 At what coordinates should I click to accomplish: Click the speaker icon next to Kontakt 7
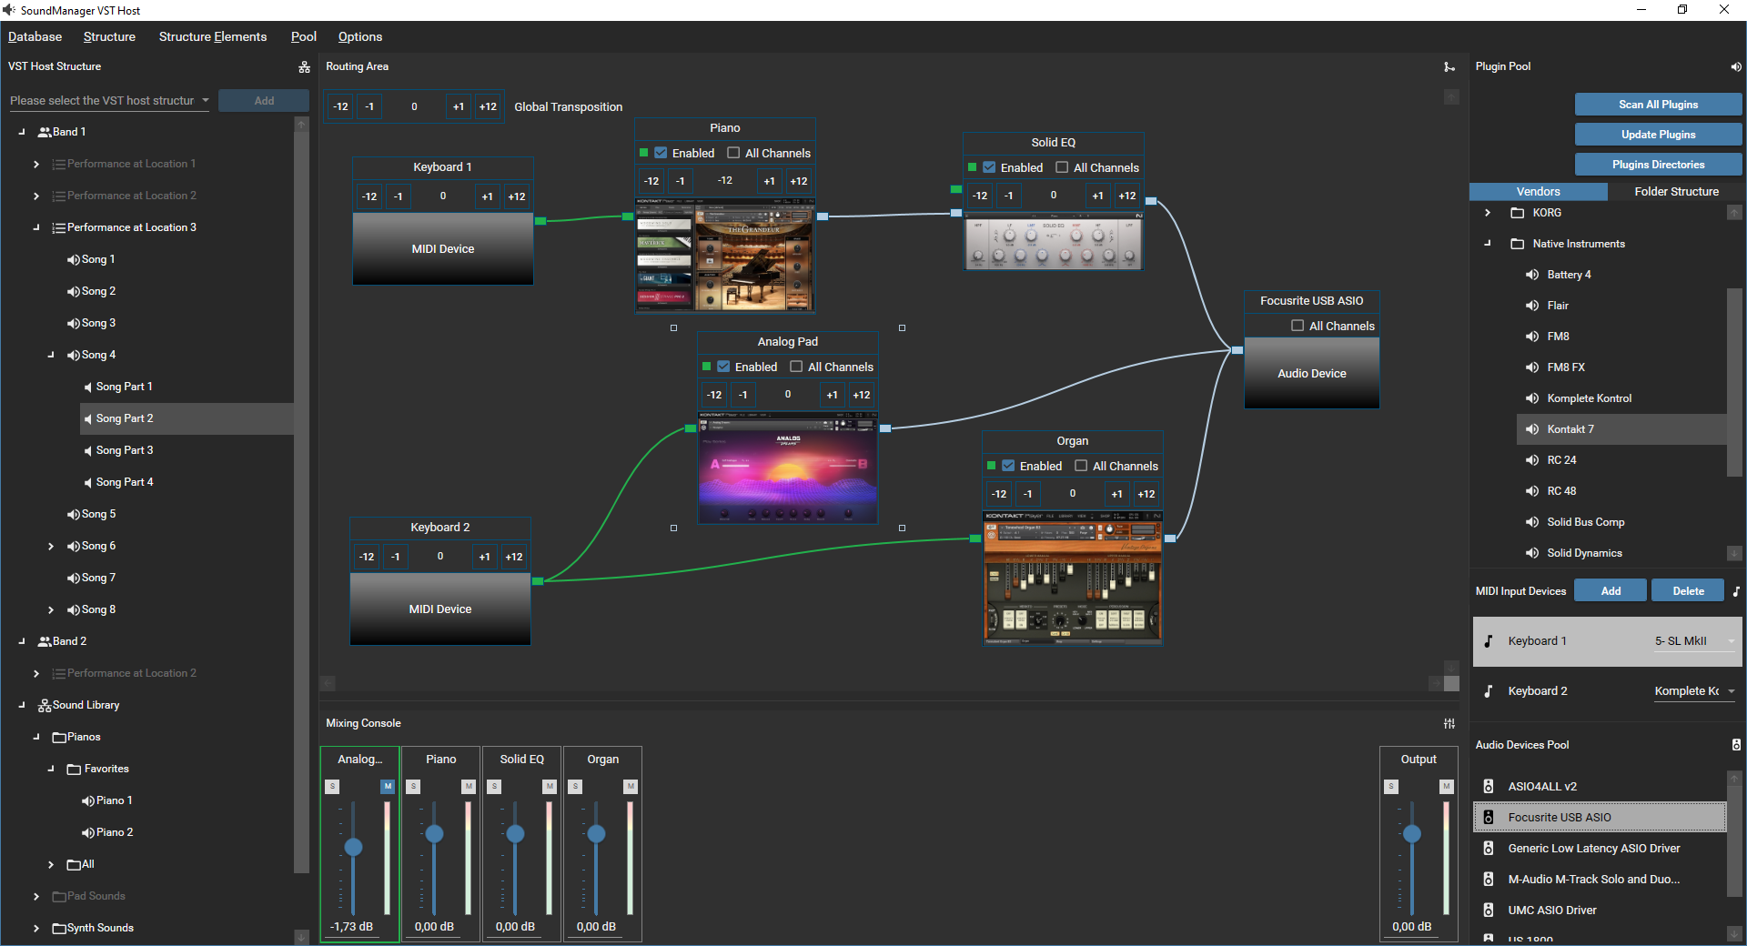click(x=1532, y=428)
